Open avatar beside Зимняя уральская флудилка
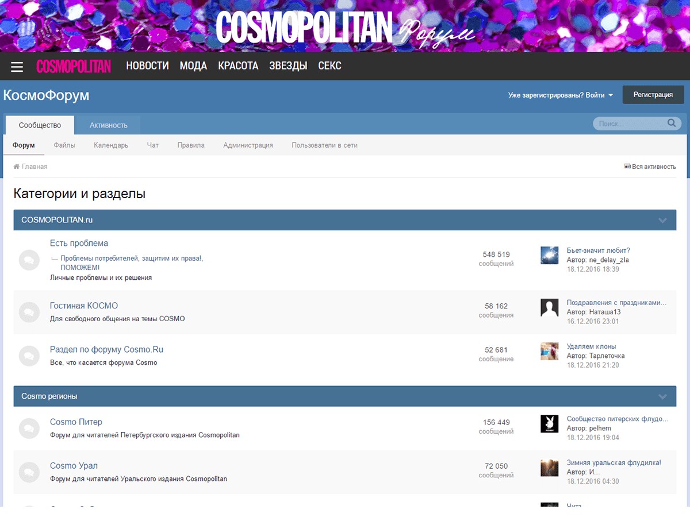This screenshot has width=690, height=517. pyautogui.click(x=550, y=467)
